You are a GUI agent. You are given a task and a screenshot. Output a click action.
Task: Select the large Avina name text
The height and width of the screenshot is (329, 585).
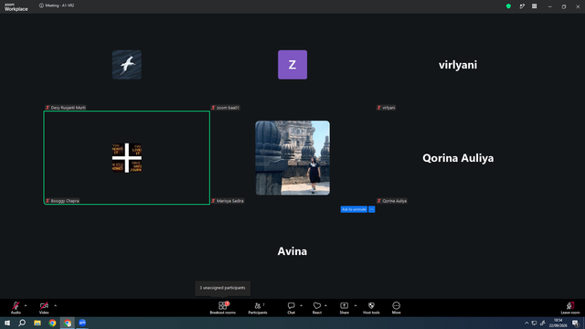pyautogui.click(x=292, y=251)
